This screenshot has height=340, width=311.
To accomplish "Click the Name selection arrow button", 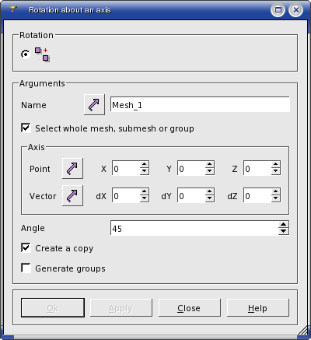I will (x=94, y=104).
